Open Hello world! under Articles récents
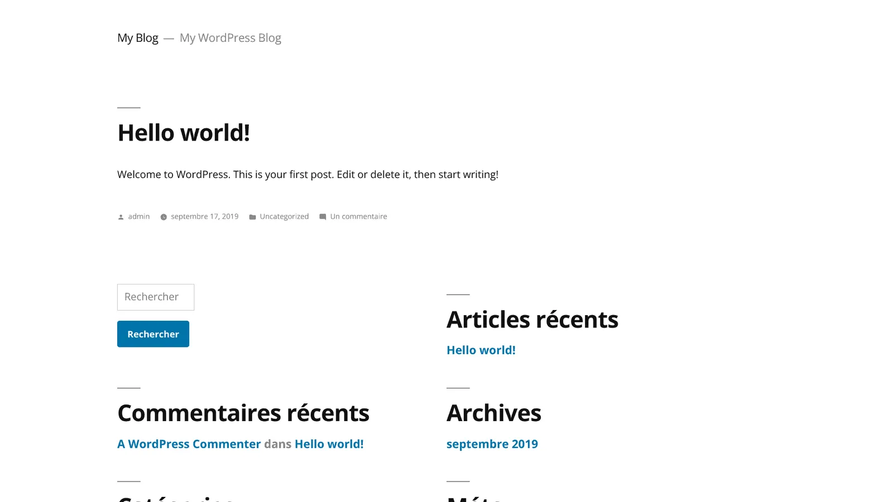This screenshot has height=502, width=893. click(481, 350)
